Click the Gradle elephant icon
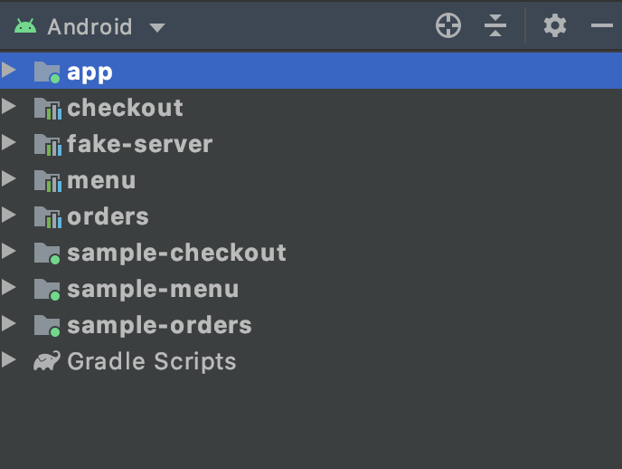This screenshot has height=469, width=622. click(47, 361)
